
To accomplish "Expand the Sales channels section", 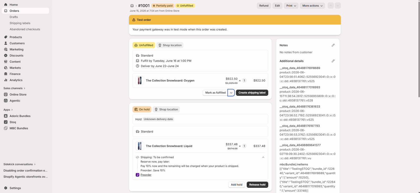I will (x=14, y=88).
